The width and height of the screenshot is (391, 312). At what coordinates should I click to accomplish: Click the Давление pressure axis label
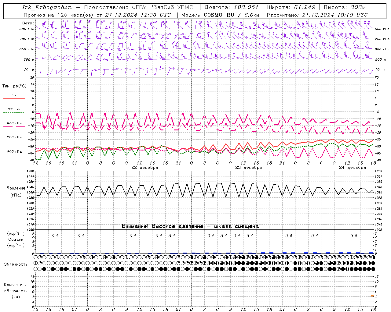point(16,188)
